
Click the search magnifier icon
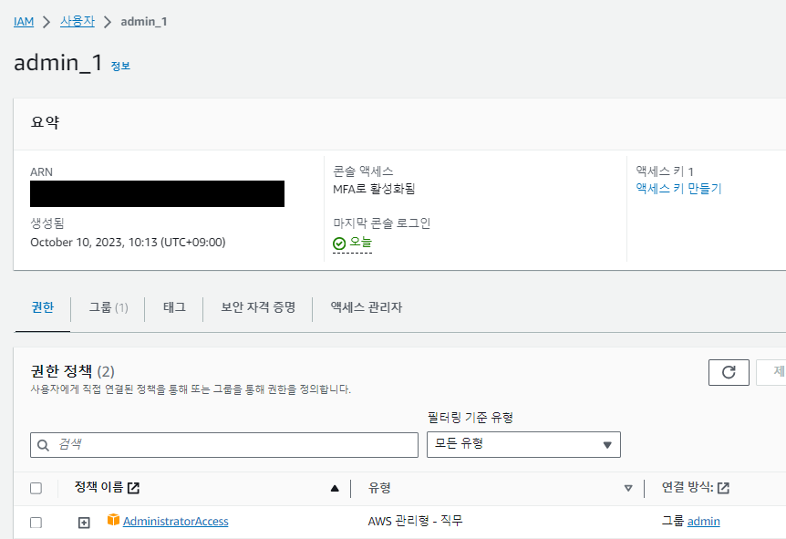44,445
